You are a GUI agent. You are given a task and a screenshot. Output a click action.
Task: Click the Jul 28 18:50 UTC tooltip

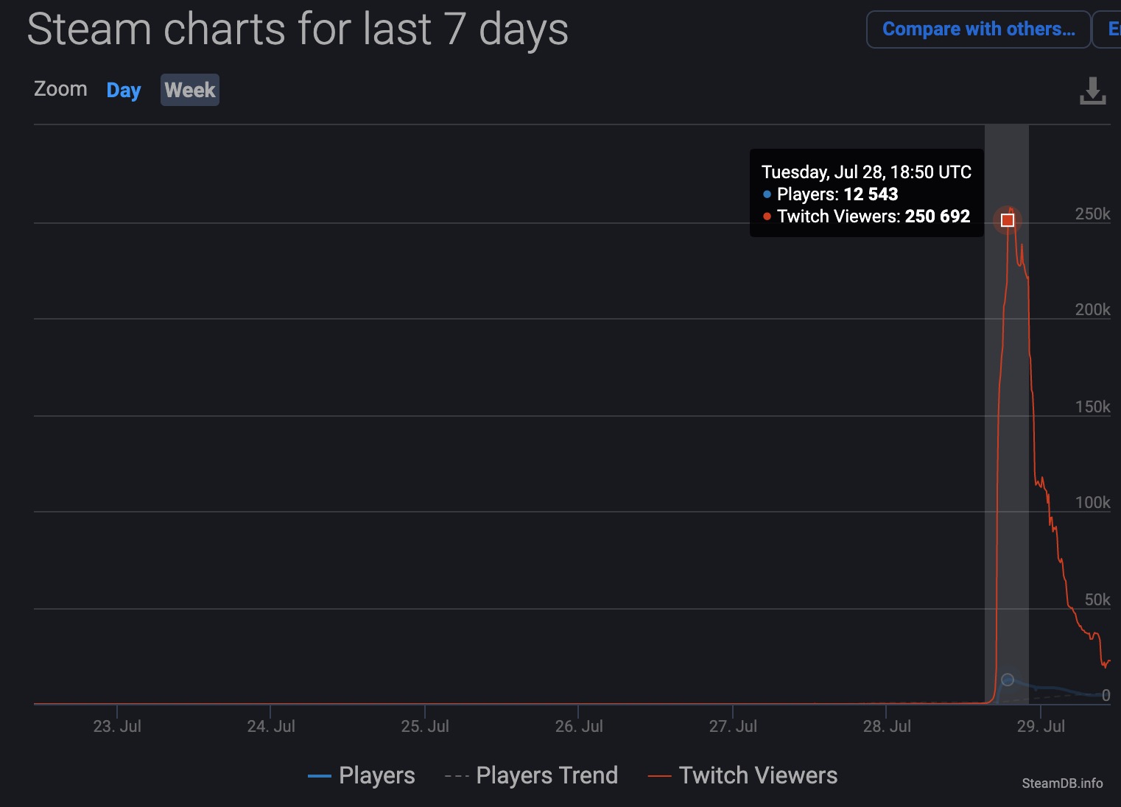866,193
